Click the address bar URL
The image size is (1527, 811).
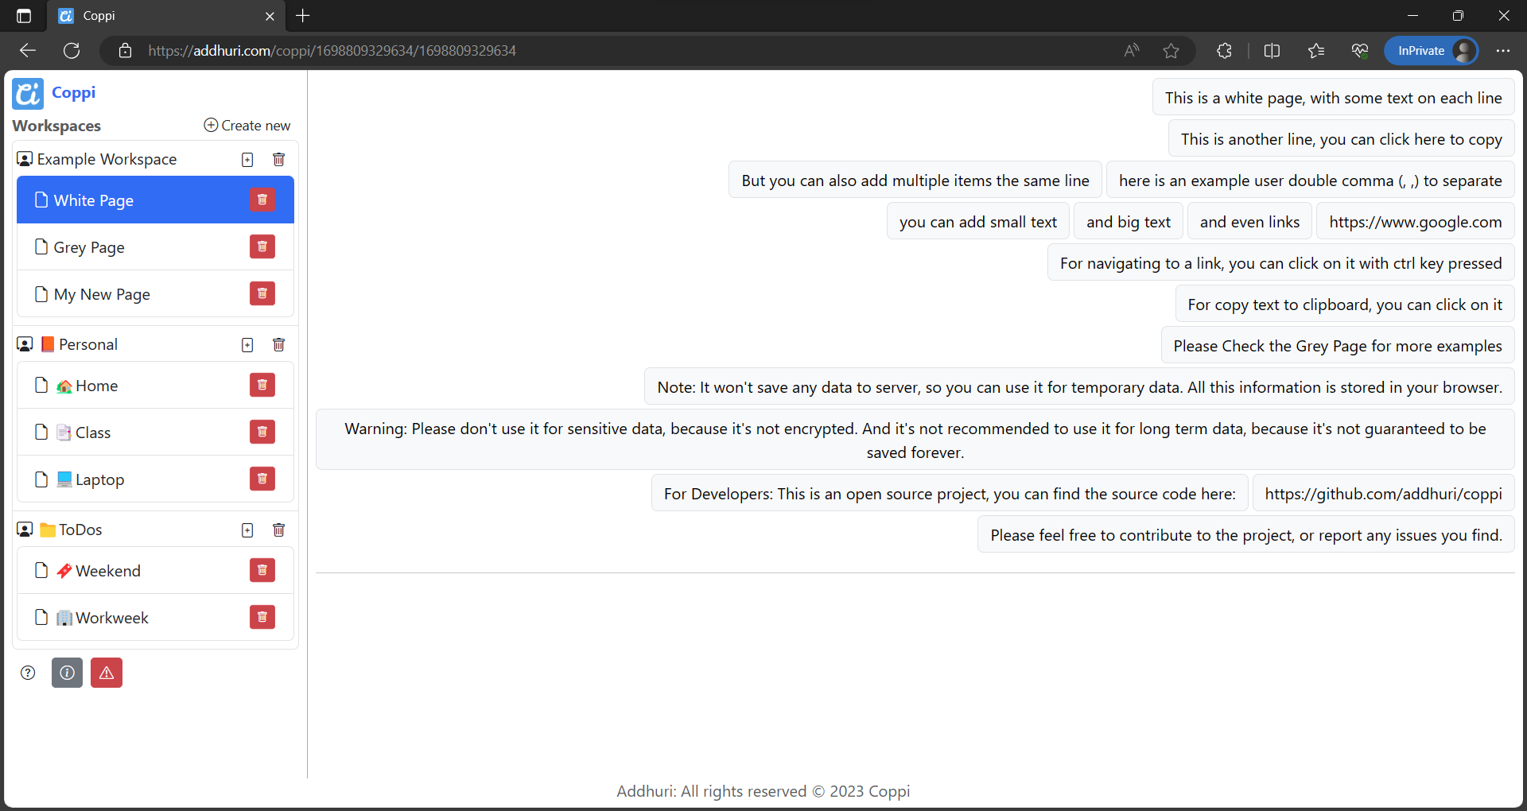[x=332, y=51]
